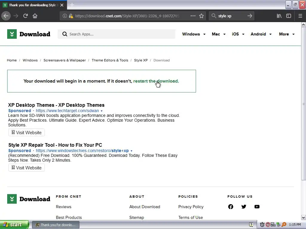The height and width of the screenshot is (229, 306).
Task: Show site information icon in address bar
Action: click(x=65, y=16)
